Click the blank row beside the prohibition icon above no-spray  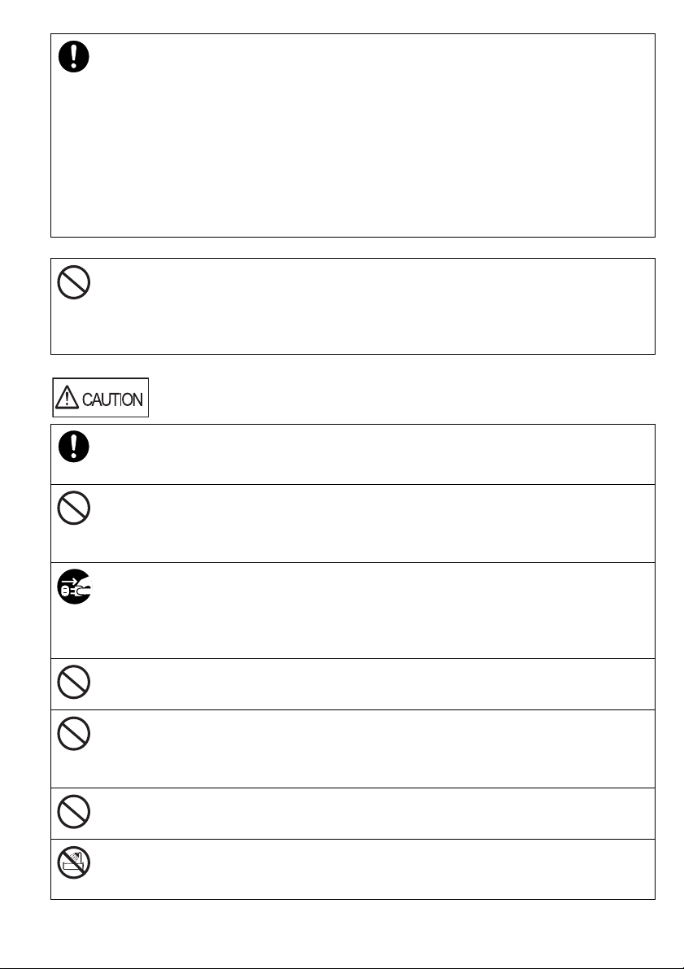(366, 813)
